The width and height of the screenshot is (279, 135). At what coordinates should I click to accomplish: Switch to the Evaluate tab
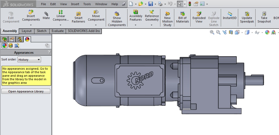pos(58,31)
